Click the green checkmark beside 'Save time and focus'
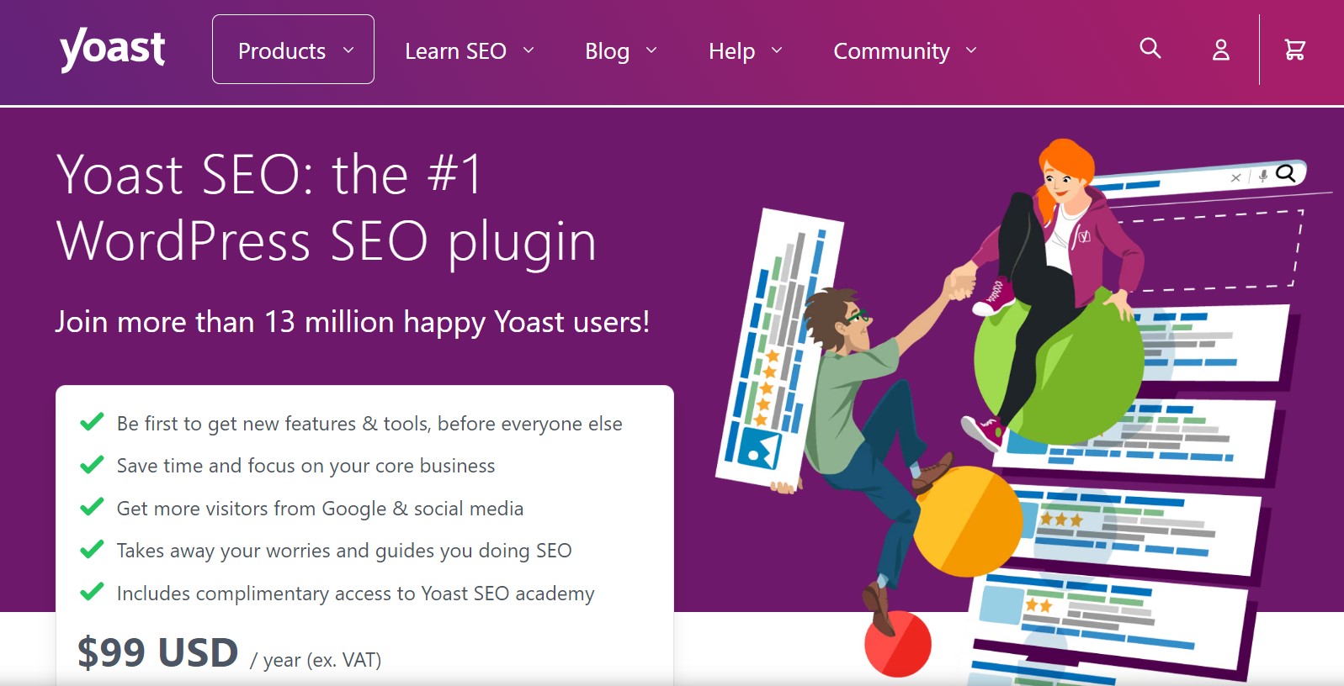The image size is (1344, 686). click(92, 465)
